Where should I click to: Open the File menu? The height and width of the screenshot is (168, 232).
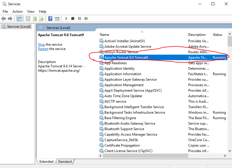5,12
